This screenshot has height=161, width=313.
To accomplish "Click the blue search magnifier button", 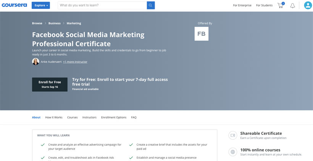I will 151,5.
